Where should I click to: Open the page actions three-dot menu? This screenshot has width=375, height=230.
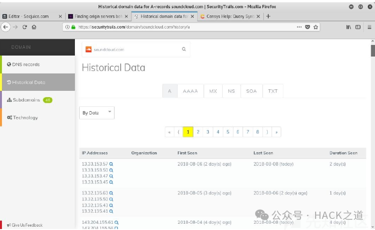(x=299, y=27)
